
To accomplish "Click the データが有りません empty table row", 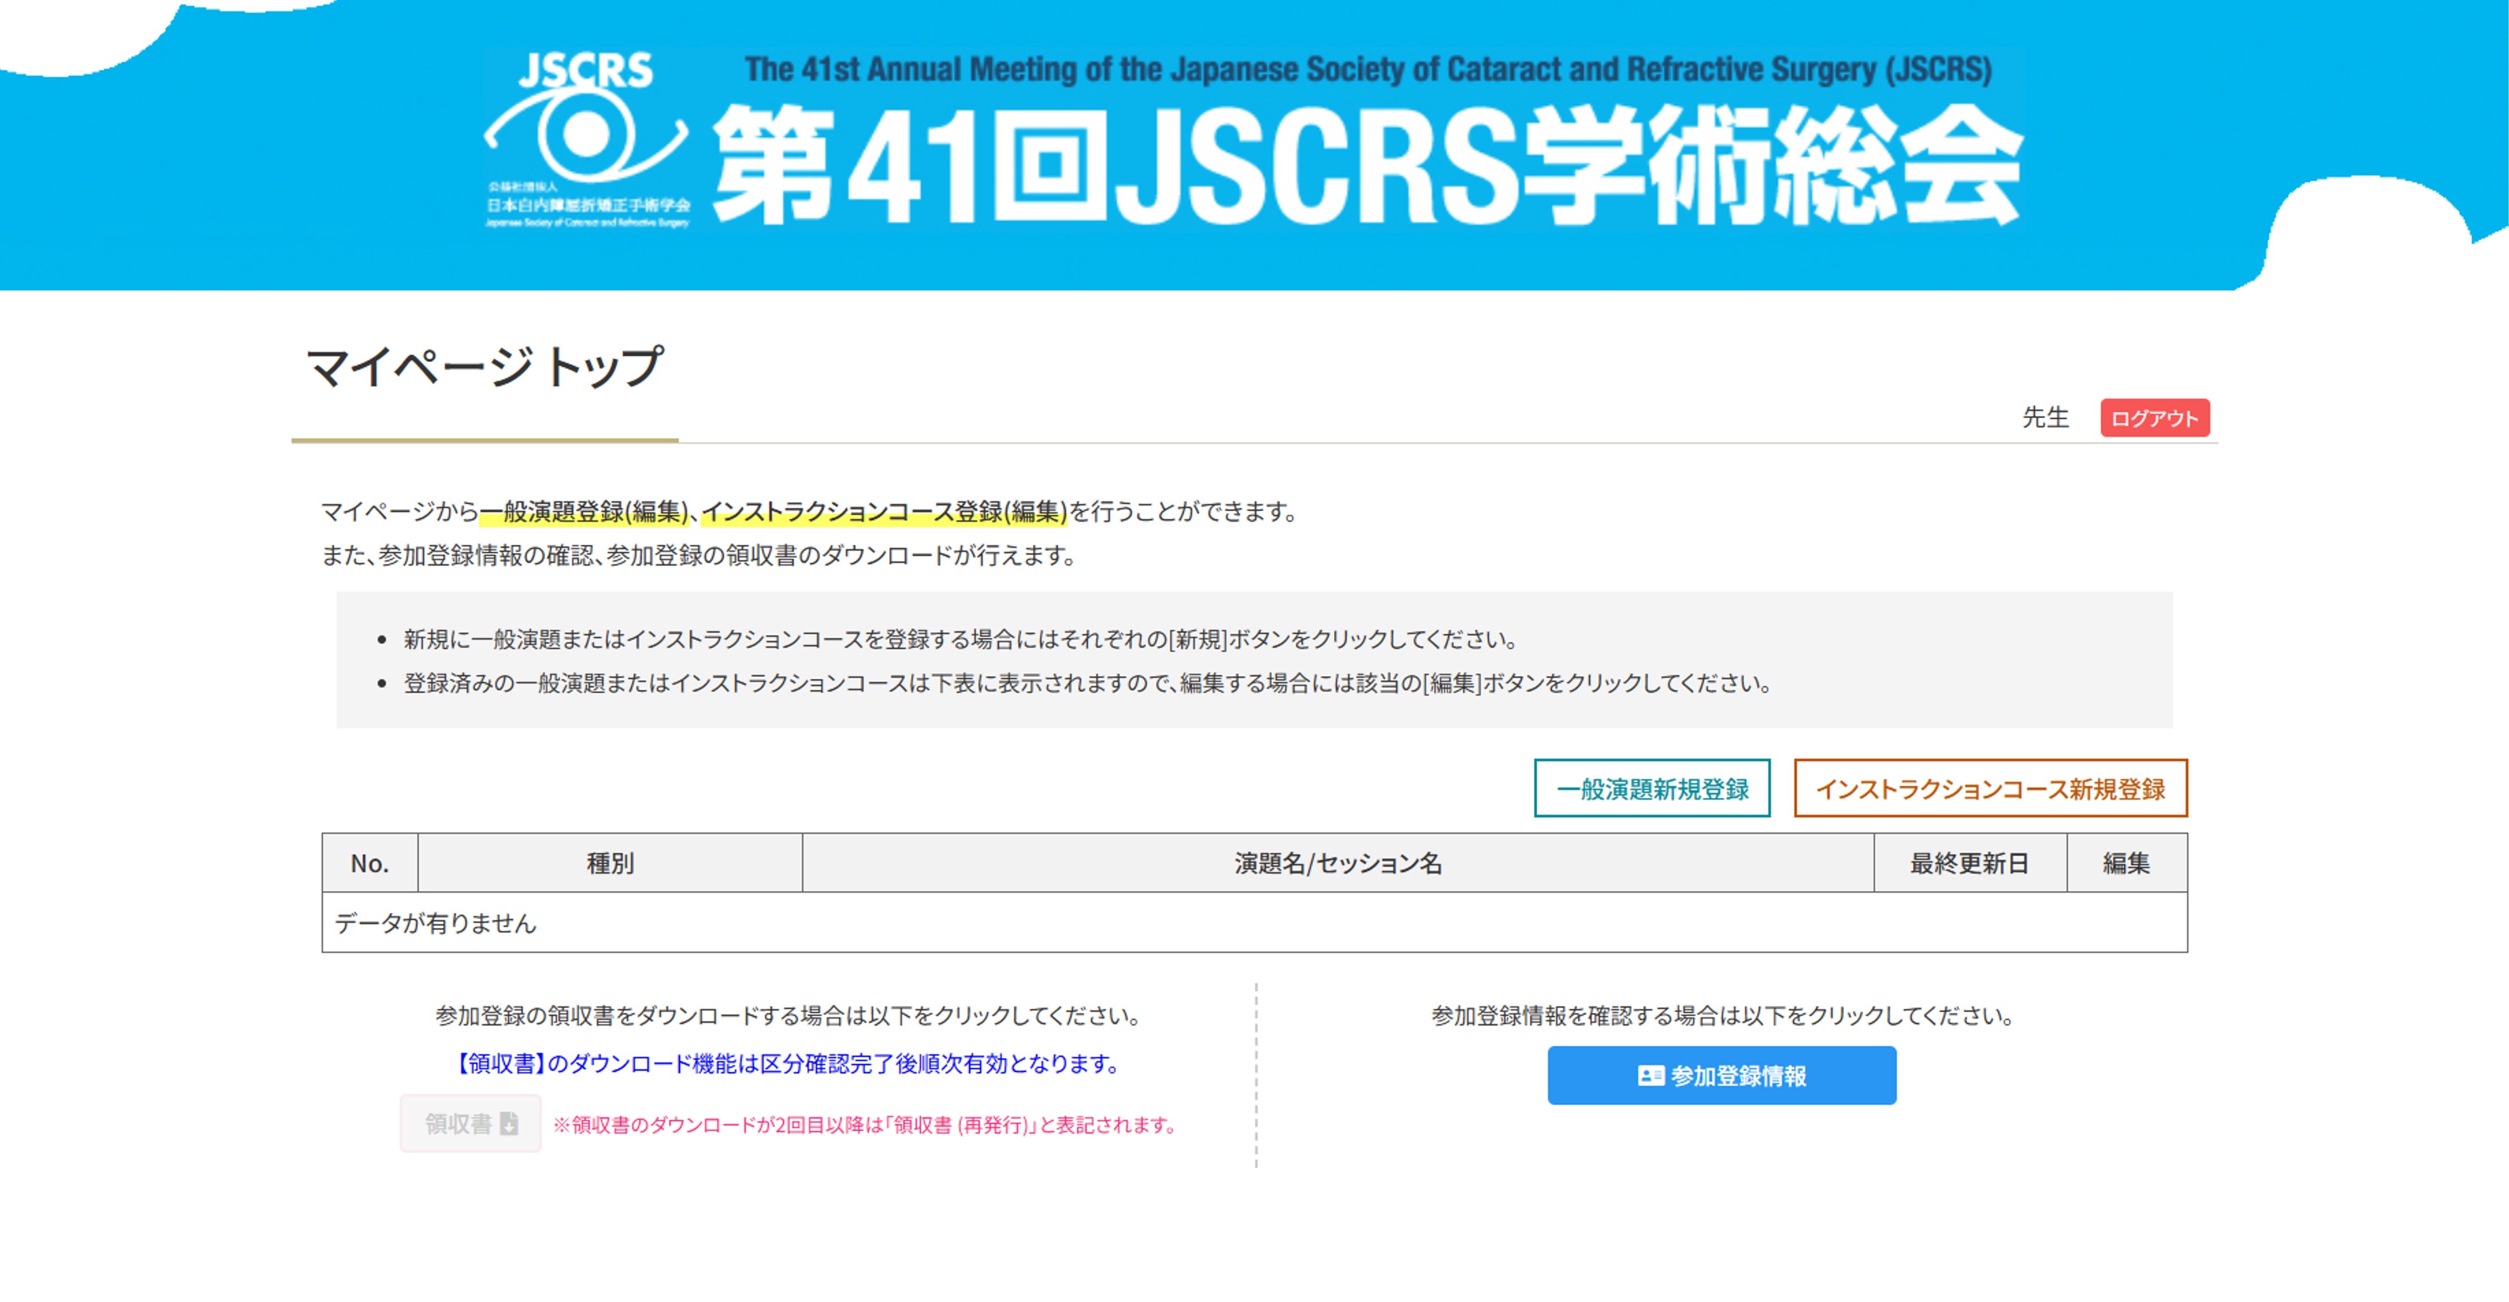I will click(x=435, y=922).
